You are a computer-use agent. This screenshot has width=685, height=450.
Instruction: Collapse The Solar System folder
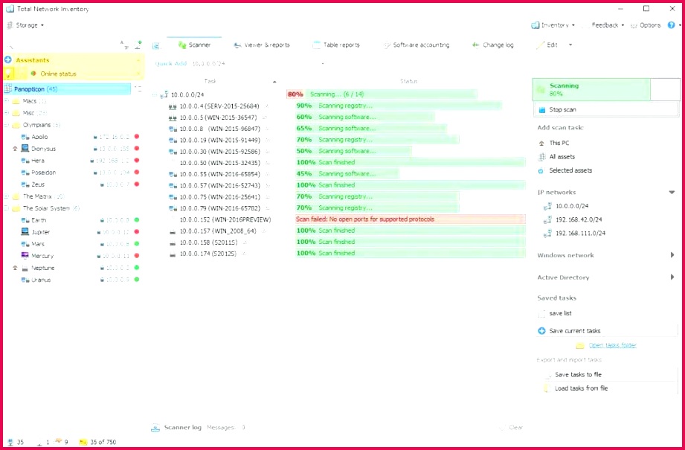pos(7,208)
